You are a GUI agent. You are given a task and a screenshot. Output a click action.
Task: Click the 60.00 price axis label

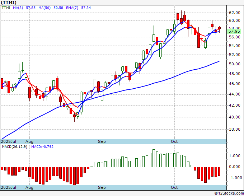[235, 20]
